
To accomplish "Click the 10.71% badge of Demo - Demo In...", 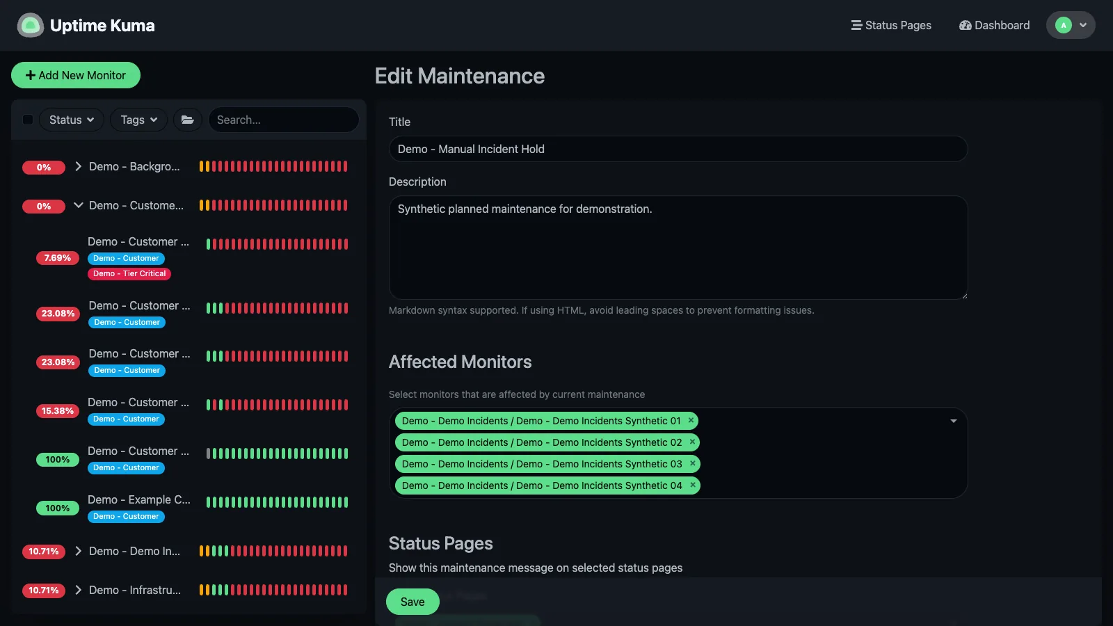I will click(44, 552).
